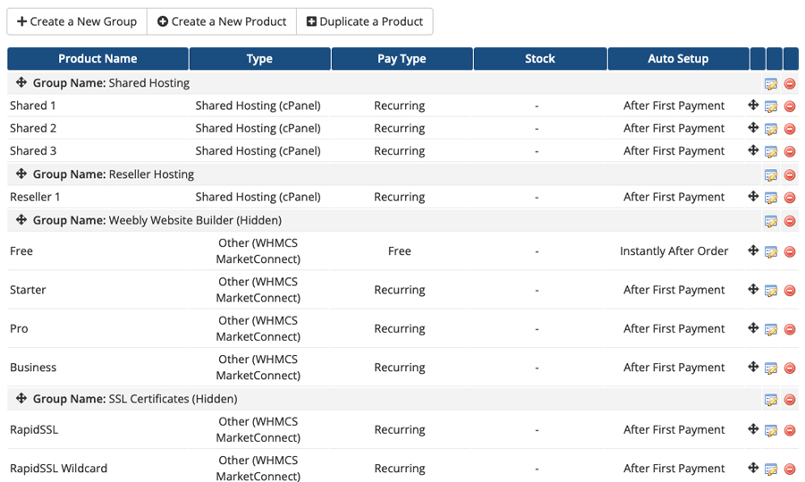Image resolution: width=805 pixels, height=482 pixels.
Task: Edit the Shared Hosting group
Action: pos(771,84)
